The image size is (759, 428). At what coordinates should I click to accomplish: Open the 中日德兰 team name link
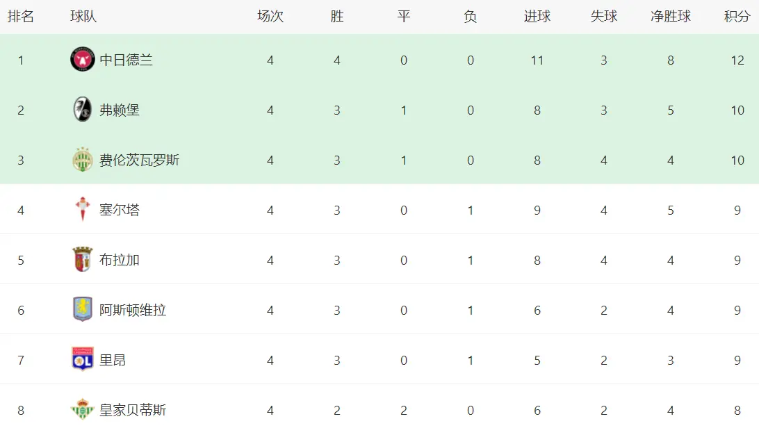tap(126, 60)
